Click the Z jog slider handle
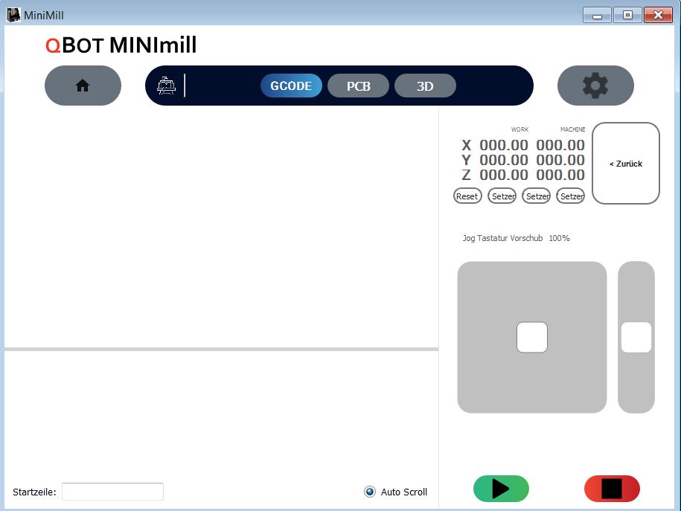Image resolution: width=681 pixels, height=511 pixels. (636, 338)
